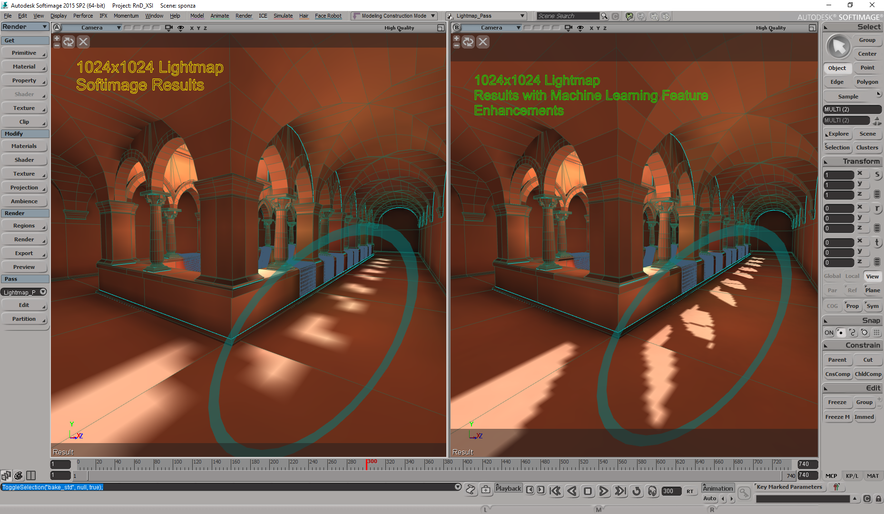The height and width of the screenshot is (514, 884).
Task: Open Render toolbar dropdown at top left
Action: click(x=25, y=27)
